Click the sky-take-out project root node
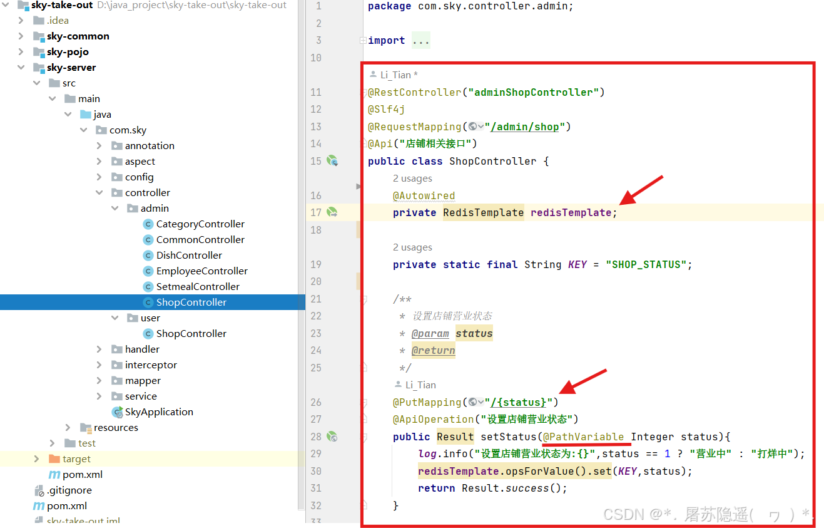Screen dimensions: 824x528 click(x=62, y=5)
